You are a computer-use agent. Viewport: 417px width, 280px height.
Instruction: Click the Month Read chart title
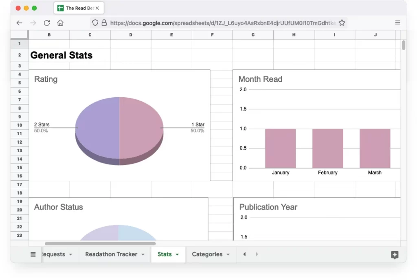pos(260,79)
